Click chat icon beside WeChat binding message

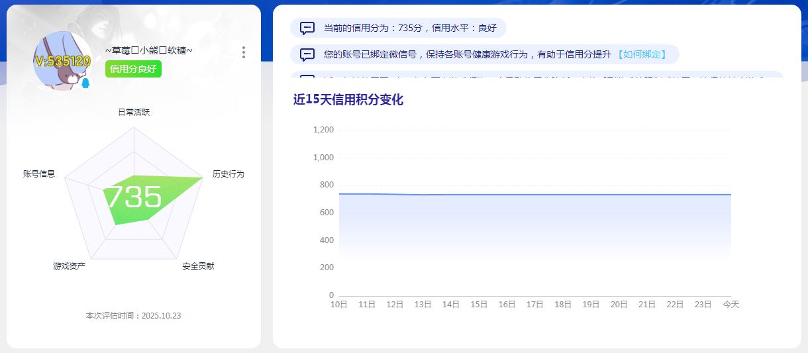pos(307,54)
